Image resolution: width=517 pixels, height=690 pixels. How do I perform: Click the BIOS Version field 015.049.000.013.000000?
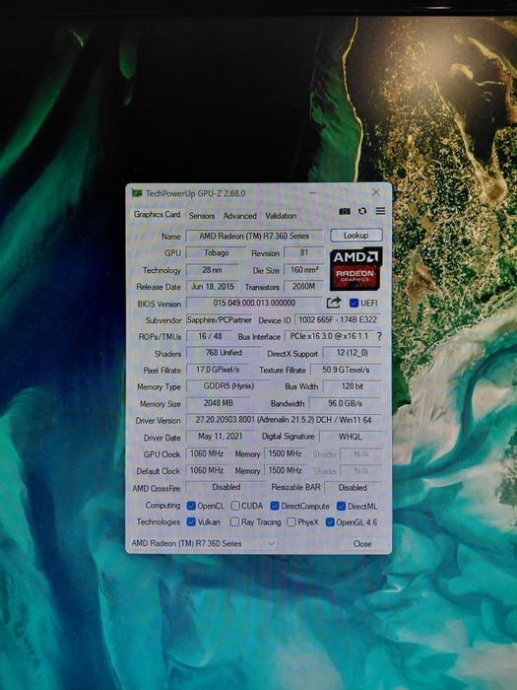tap(254, 303)
